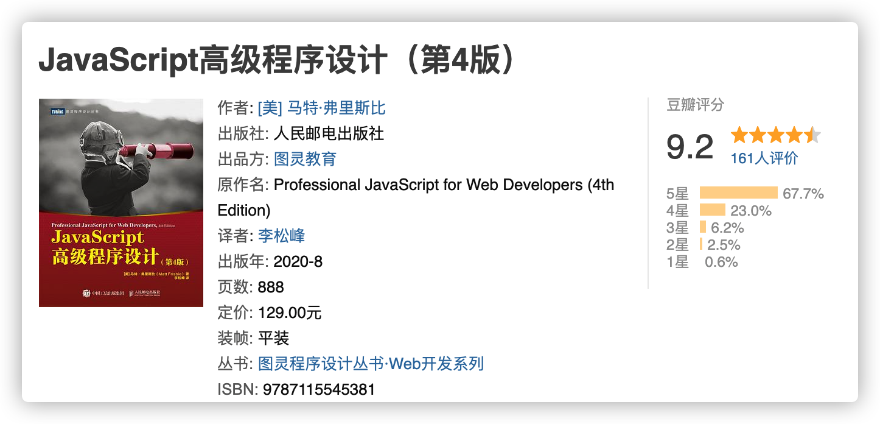Click the 23.0% percentage
Viewport: 880px width, 424px height.
click(751, 211)
